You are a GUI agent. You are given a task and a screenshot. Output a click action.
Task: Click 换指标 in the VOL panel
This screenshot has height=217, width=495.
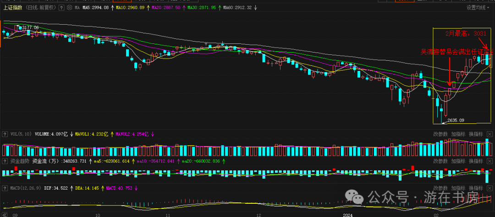[476, 134]
